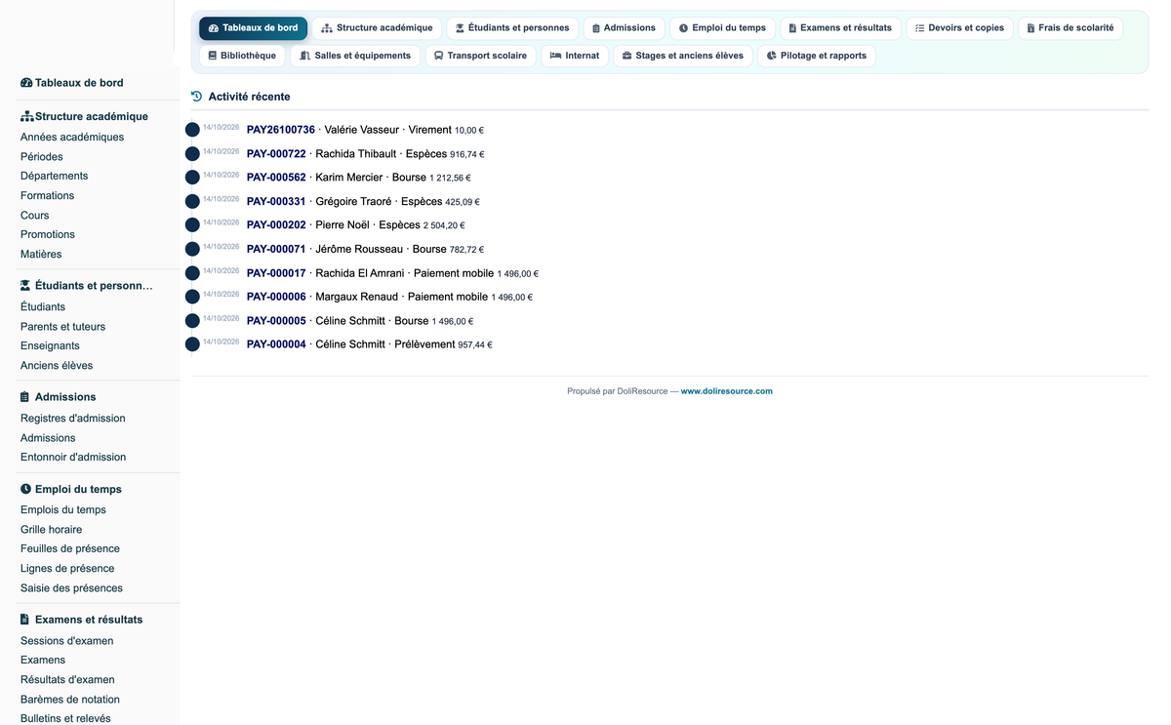This screenshot has width=1171, height=725.
Task: Click timeline dot for PAY-000005
Action: point(192,321)
